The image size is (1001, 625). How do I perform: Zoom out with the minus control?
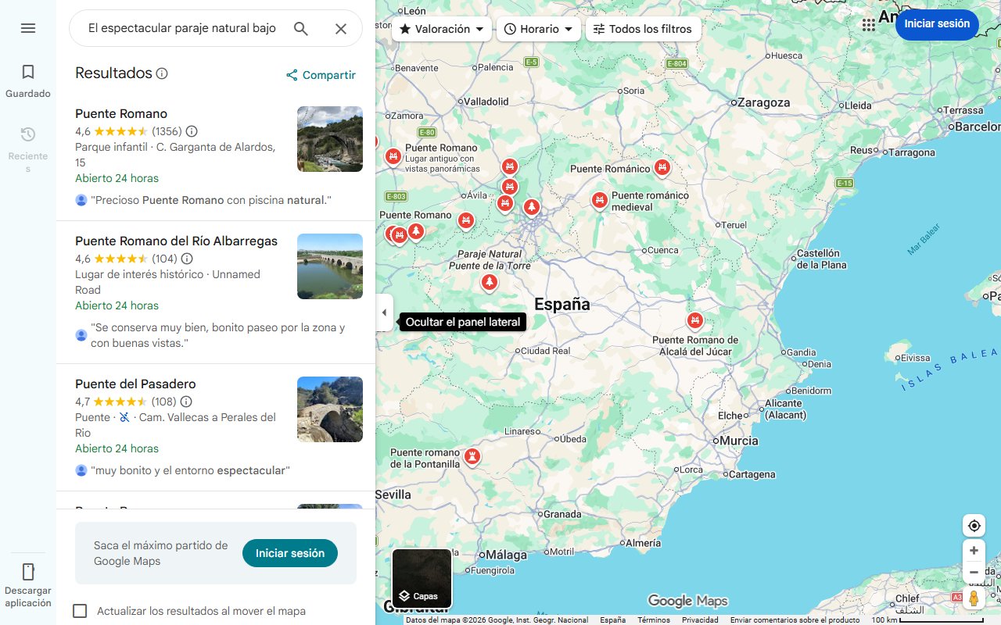(974, 572)
